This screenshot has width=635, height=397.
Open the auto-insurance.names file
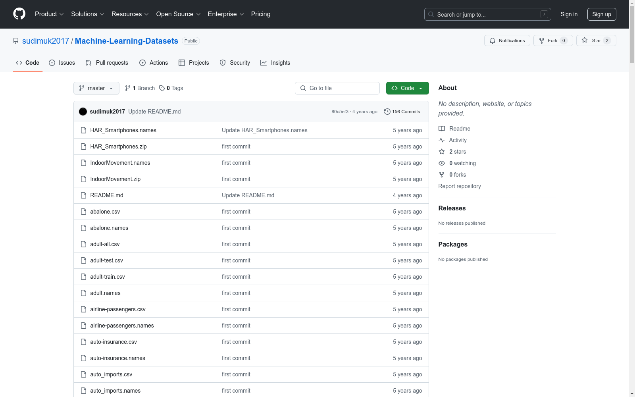(117, 358)
